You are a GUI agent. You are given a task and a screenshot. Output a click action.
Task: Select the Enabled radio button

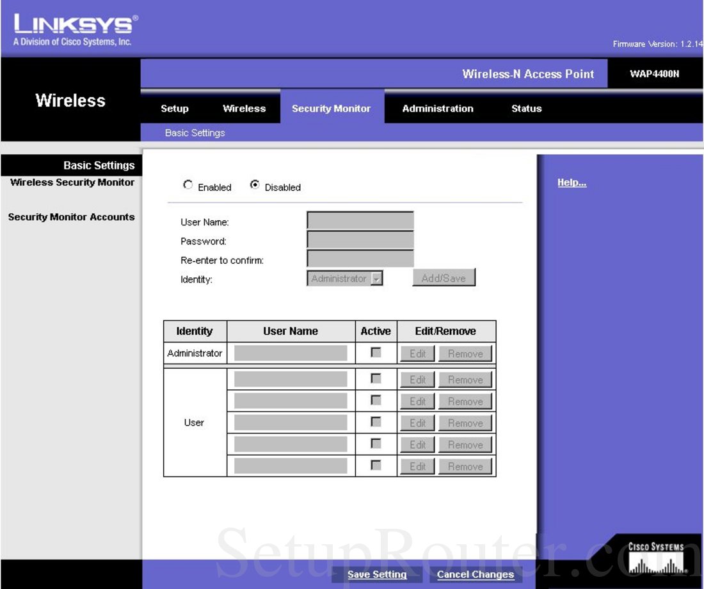[x=188, y=185]
